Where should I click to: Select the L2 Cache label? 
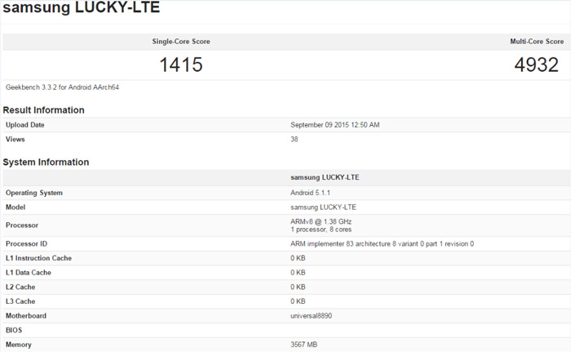pyautogui.click(x=20, y=287)
